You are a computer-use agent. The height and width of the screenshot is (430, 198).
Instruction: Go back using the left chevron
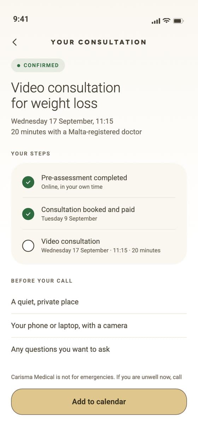click(14, 42)
